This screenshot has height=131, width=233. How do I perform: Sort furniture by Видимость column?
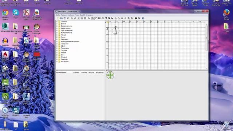coord(100,73)
